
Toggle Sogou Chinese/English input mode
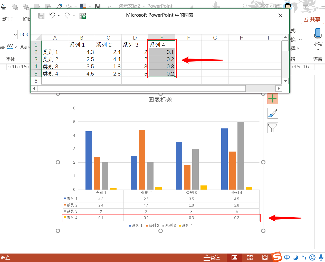point(287,257)
